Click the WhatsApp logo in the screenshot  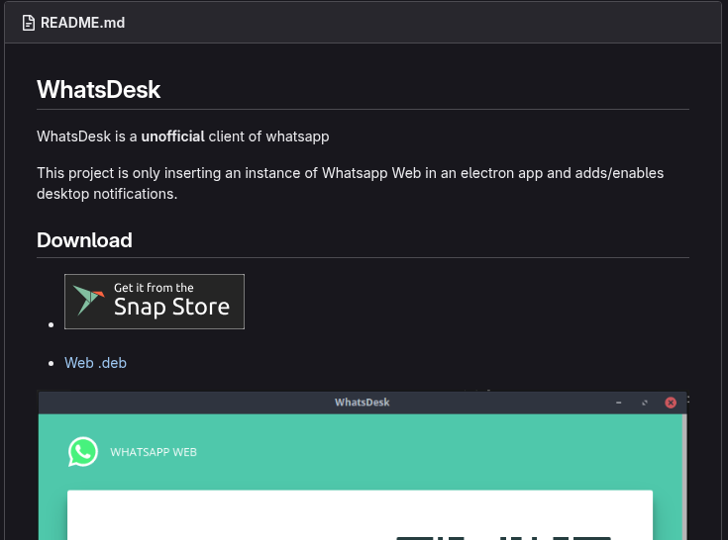[83, 451]
